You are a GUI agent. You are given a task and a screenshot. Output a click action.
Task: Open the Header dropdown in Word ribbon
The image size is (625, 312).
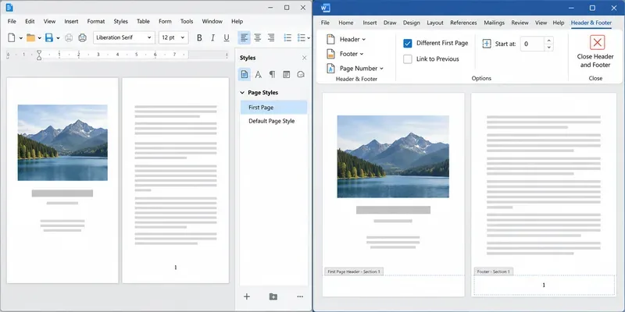click(353, 40)
